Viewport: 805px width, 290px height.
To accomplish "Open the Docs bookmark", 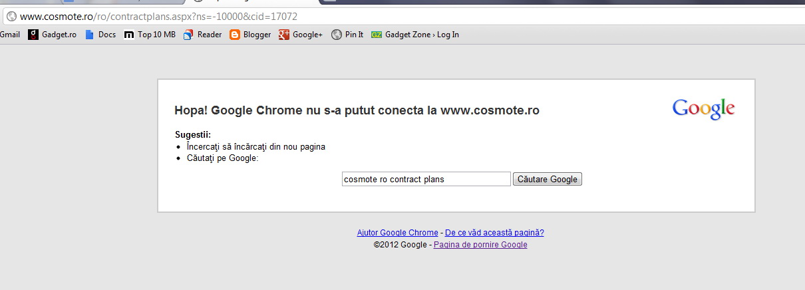I will (100, 35).
